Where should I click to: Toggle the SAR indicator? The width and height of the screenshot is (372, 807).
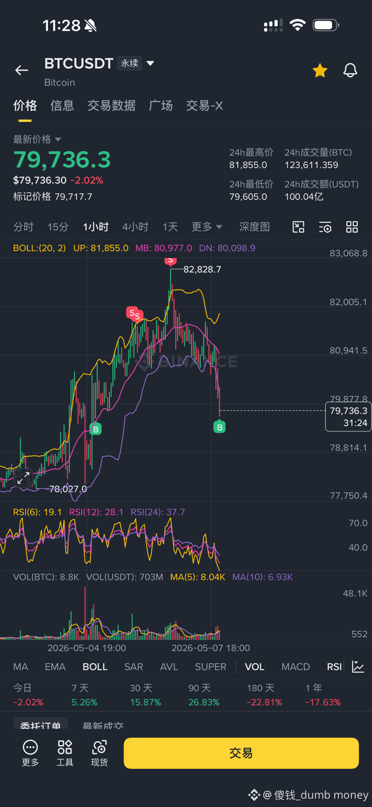pyautogui.click(x=133, y=667)
